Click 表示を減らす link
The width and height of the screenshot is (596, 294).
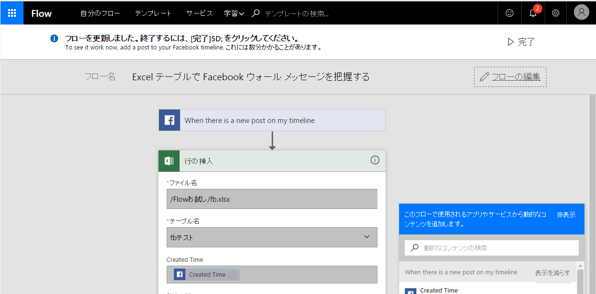pyautogui.click(x=552, y=272)
